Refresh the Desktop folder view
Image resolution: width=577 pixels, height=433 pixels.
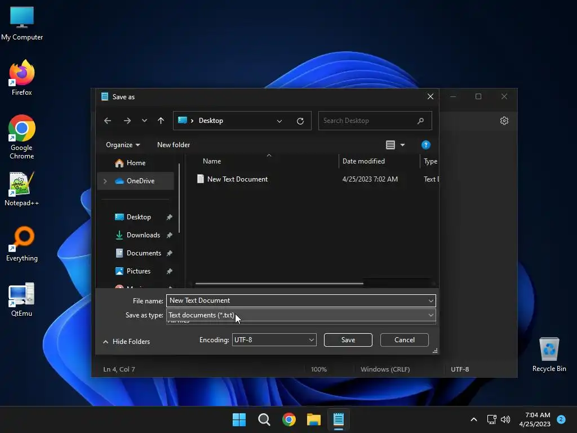[300, 121]
